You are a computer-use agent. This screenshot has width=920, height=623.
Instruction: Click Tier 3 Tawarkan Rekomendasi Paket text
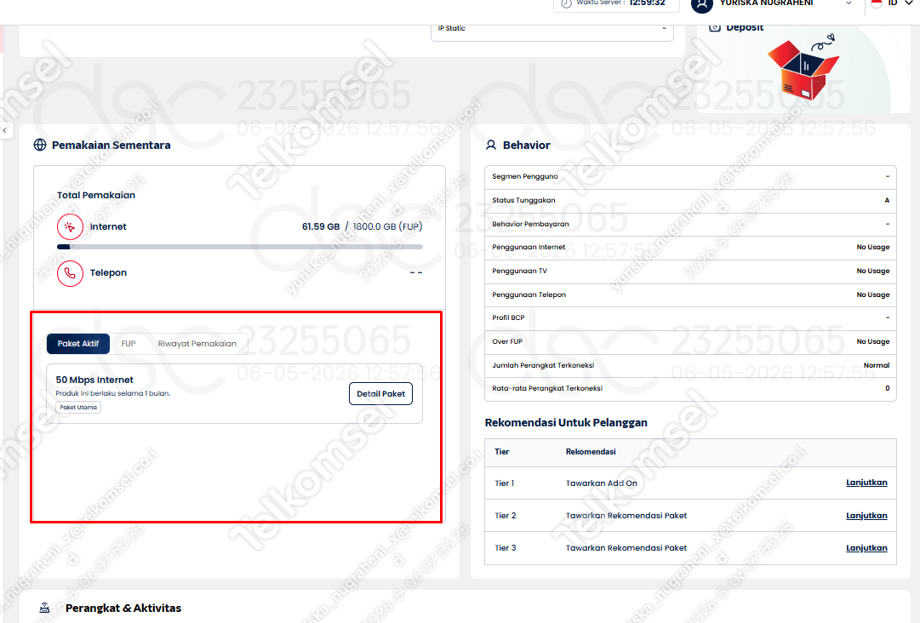pyautogui.click(x=626, y=548)
